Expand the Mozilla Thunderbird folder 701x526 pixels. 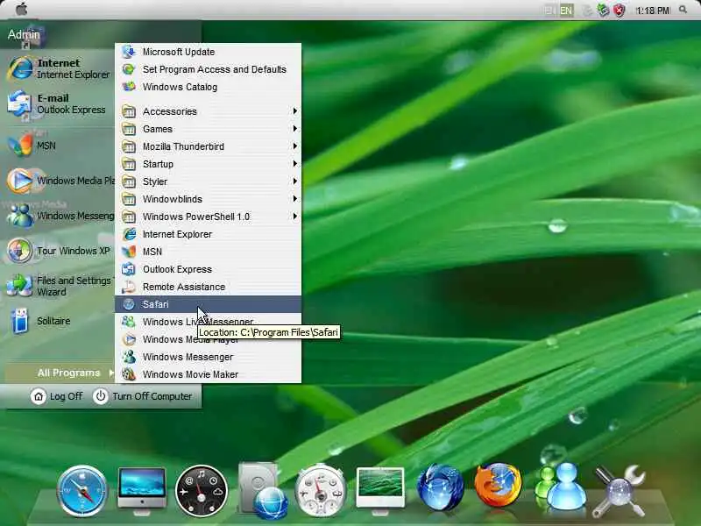[x=209, y=146]
